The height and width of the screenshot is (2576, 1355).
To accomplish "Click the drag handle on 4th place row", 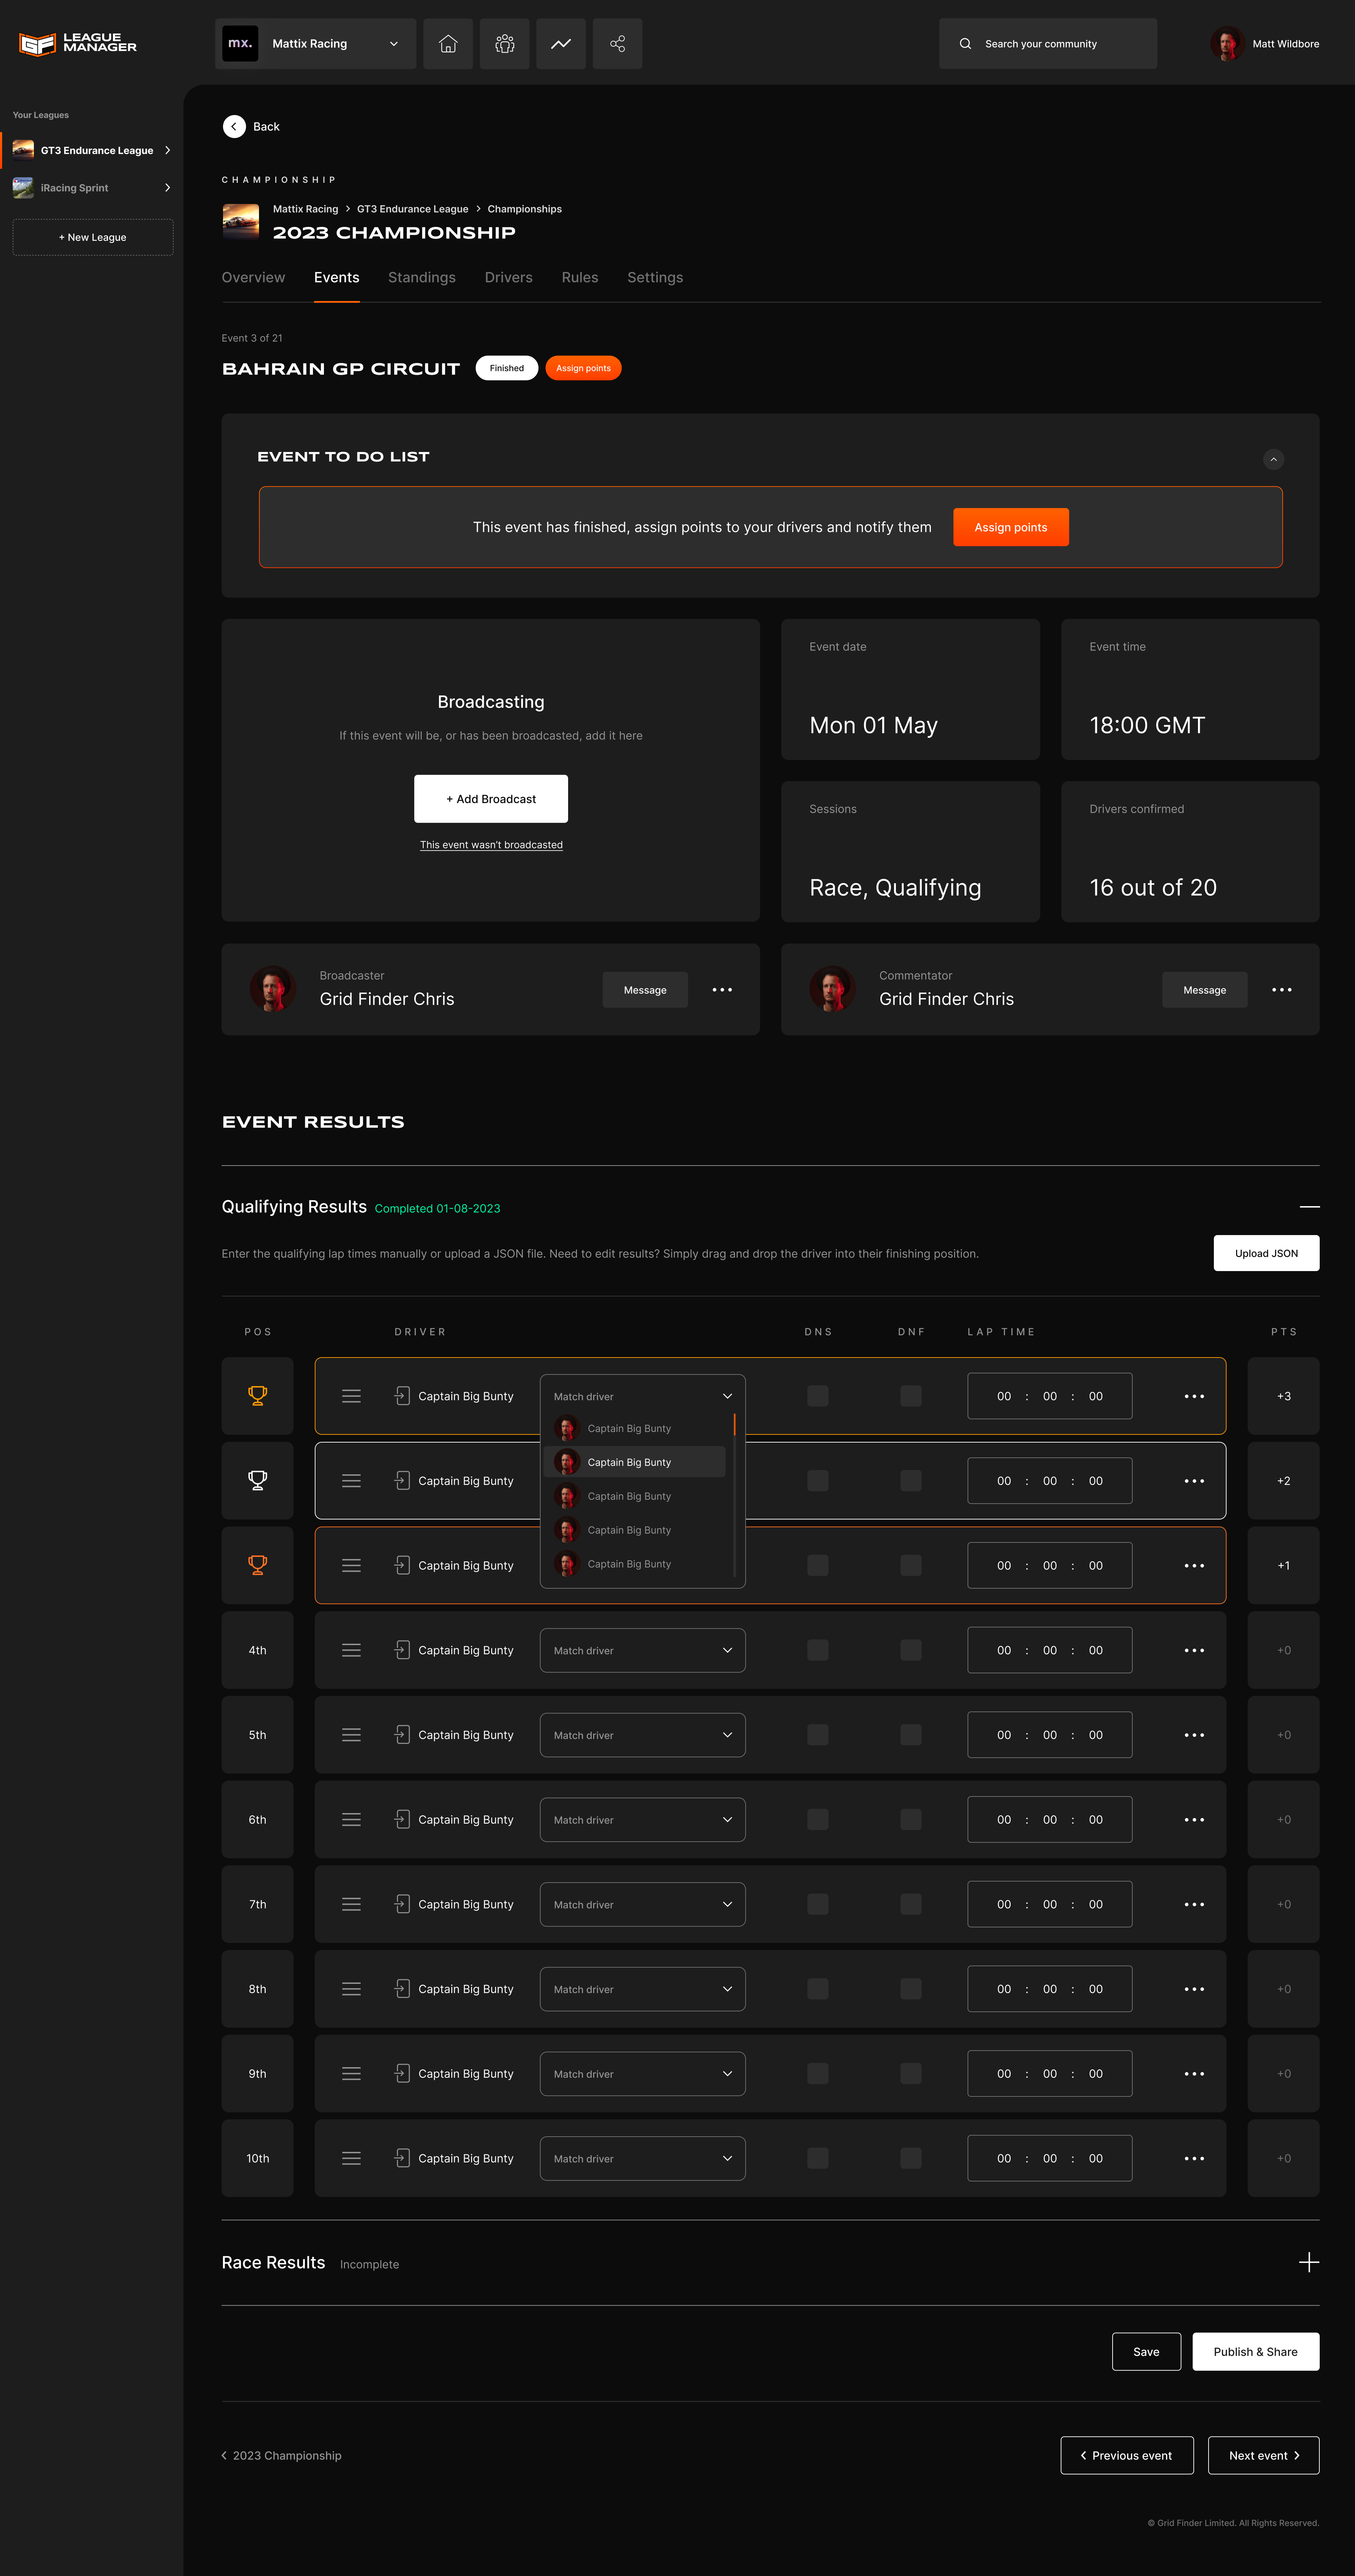I will (351, 1650).
